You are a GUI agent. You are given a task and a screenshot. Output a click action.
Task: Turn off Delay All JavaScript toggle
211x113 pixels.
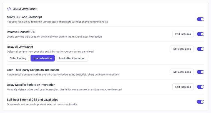200,49
